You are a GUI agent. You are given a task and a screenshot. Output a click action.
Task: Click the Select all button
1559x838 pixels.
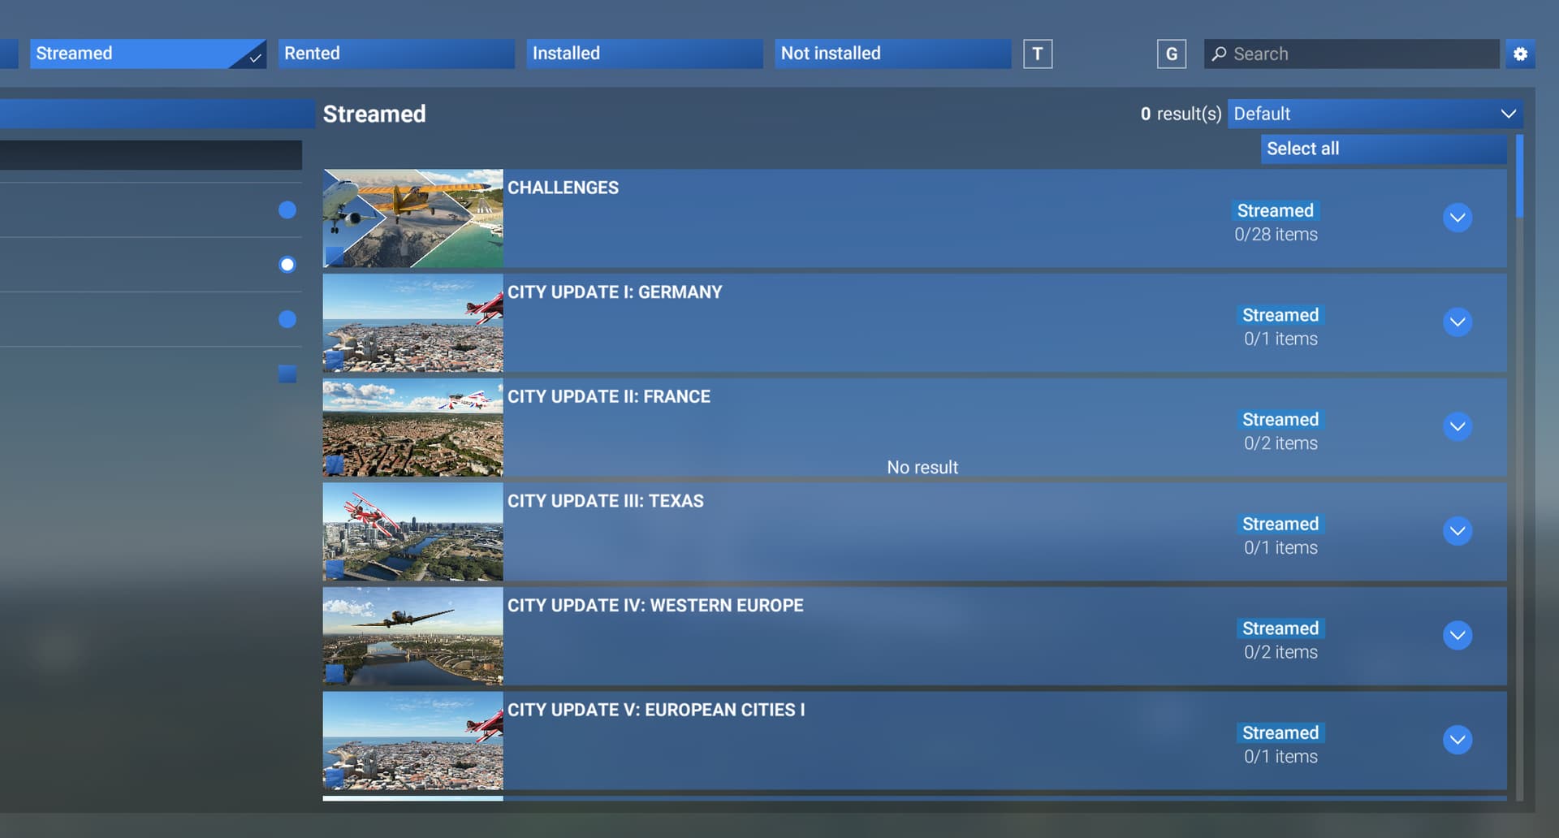pos(1383,149)
